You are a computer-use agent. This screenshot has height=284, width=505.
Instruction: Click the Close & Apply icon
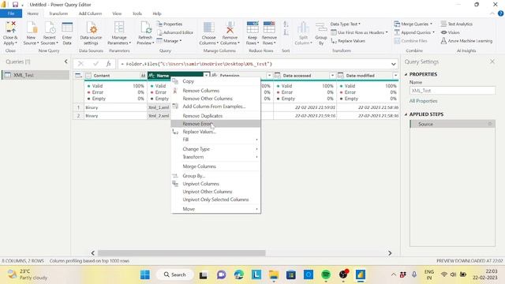coord(10,28)
